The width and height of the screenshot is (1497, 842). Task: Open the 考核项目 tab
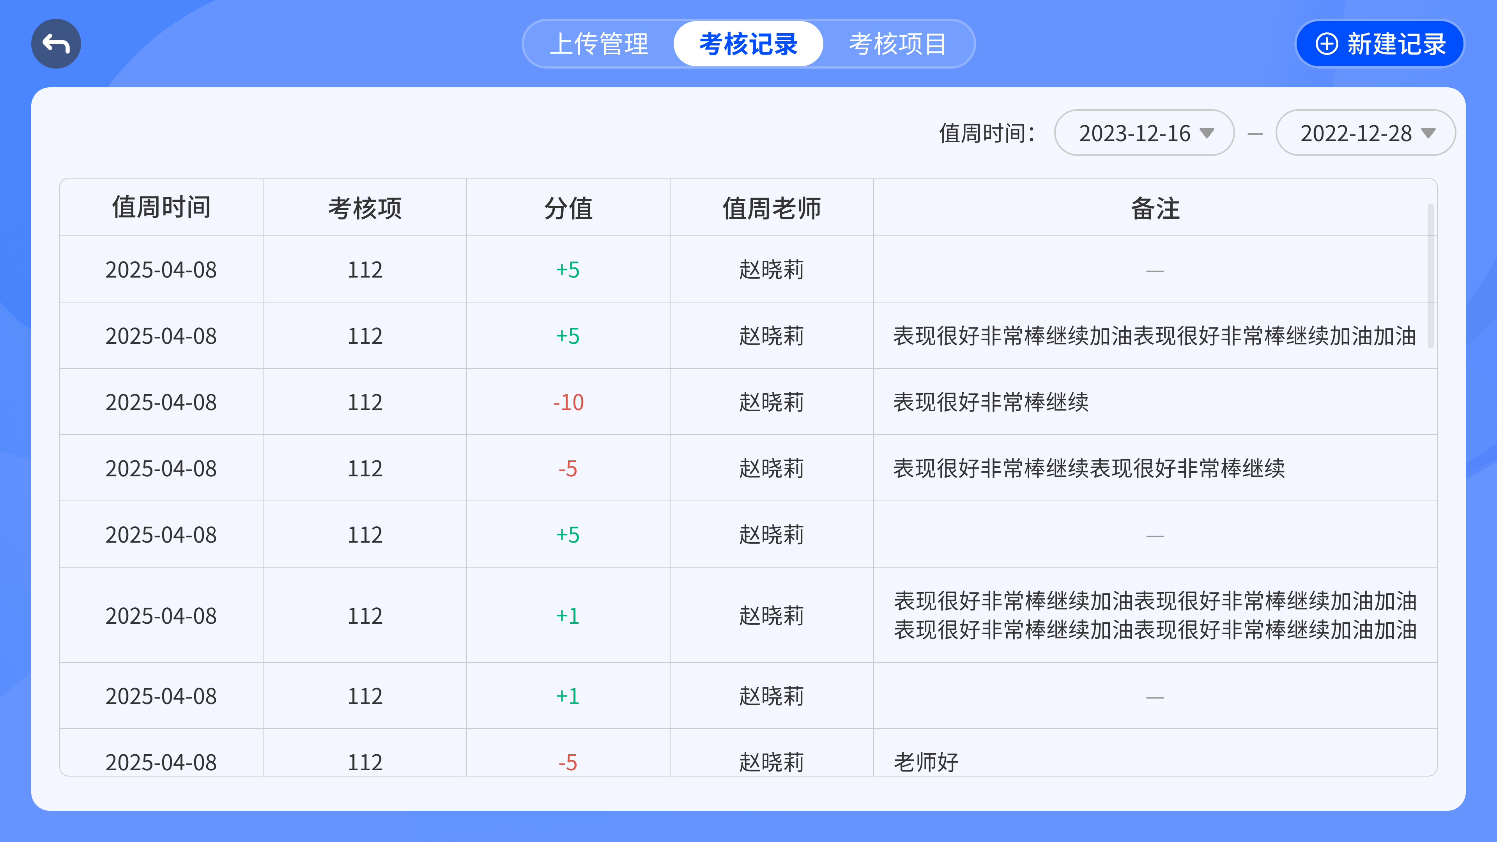click(898, 44)
